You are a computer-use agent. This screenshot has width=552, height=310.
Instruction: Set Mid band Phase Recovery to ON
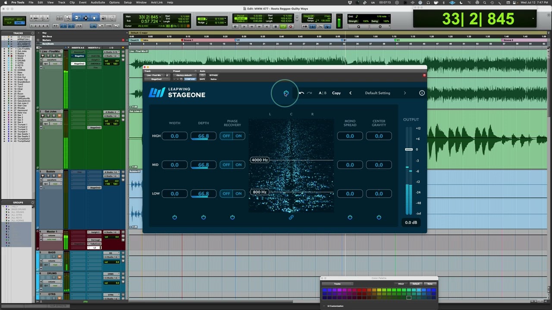(238, 165)
